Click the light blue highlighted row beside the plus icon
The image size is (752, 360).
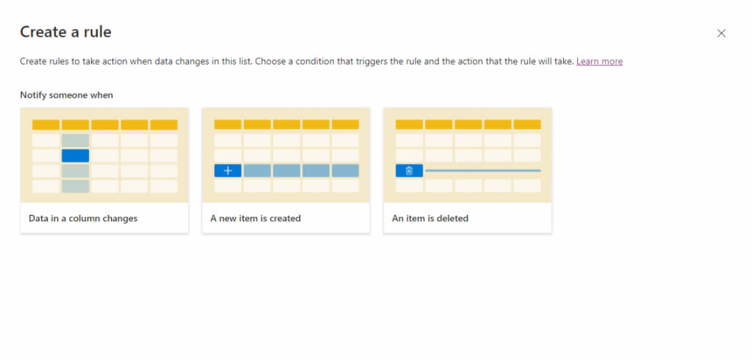pyautogui.click(x=301, y=171)
